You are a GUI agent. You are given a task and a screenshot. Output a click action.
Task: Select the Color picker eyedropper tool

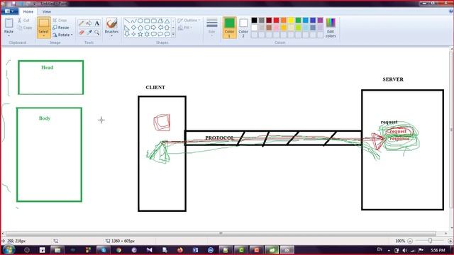[89, 32]
